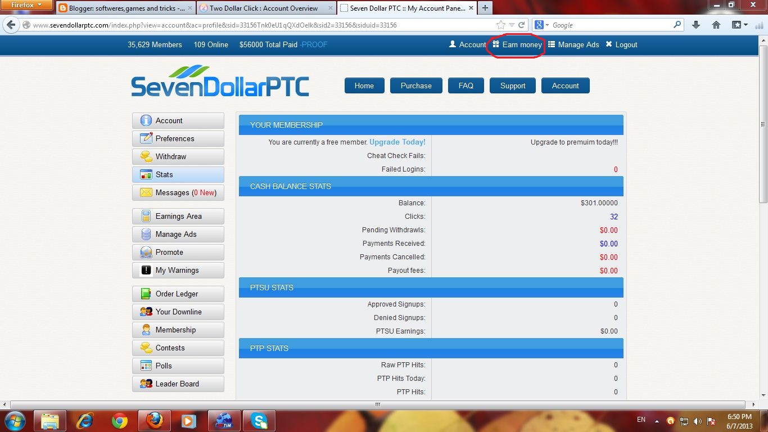Log out using the Logout link
Viewport: 768px width, 432px height.
[621, 44]
